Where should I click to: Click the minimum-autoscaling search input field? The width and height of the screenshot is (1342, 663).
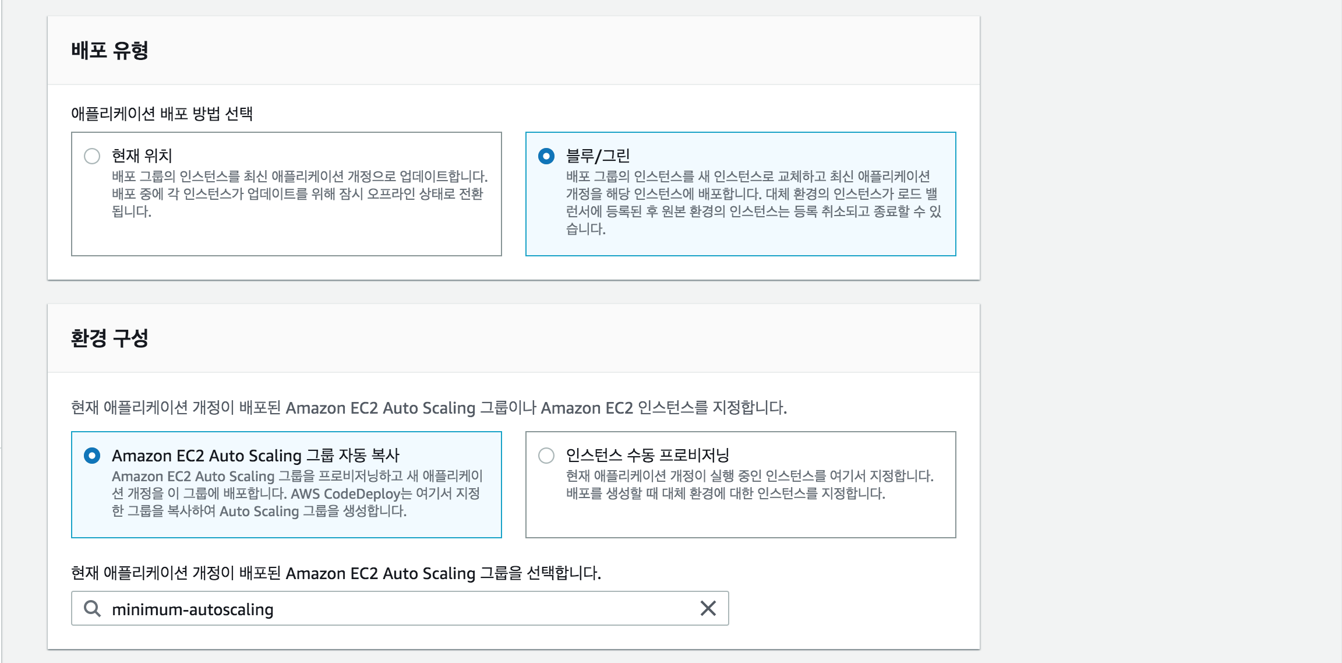pos(396,609)
